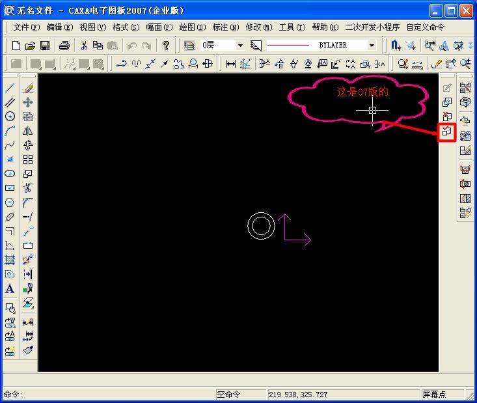The width and height of the screenshot is (477, 403).
Task: Open the 帮助(H) menu
Action: [x=325, y=27]
